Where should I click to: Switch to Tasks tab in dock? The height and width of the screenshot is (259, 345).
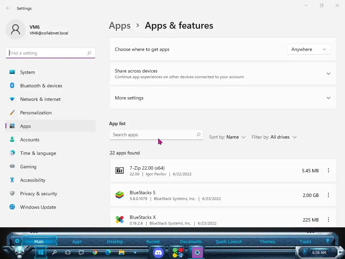pos(305,241)
